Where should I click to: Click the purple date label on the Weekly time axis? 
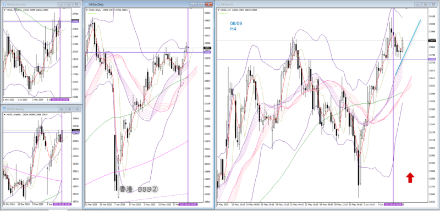62,204
